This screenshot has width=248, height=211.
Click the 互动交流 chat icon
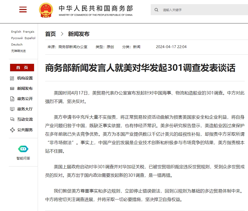tap(12, 119)
